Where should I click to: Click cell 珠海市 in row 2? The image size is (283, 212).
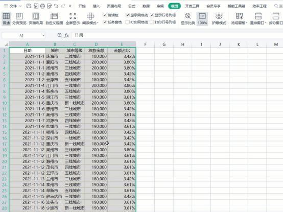pyautogui.click(x=55, y=56)
